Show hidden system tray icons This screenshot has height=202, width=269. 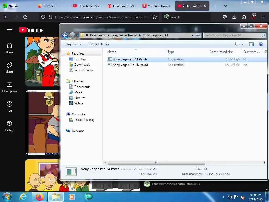(223, 197)
